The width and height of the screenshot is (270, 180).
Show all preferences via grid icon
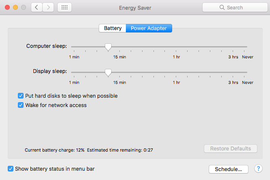pyautogui.click(x=65, y=7)
